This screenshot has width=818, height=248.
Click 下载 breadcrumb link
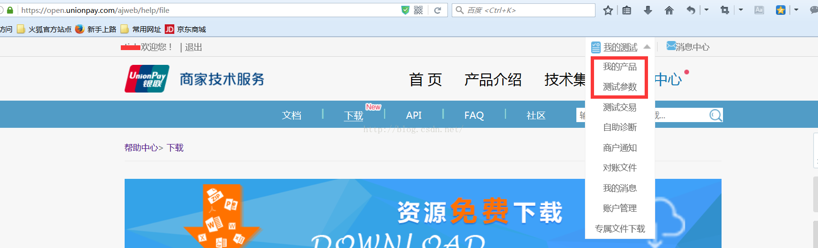click(x=175, y=148)
